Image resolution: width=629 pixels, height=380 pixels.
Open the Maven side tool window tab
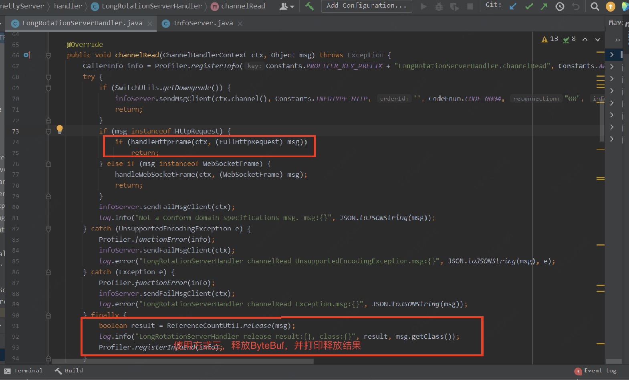click(615, 23)
